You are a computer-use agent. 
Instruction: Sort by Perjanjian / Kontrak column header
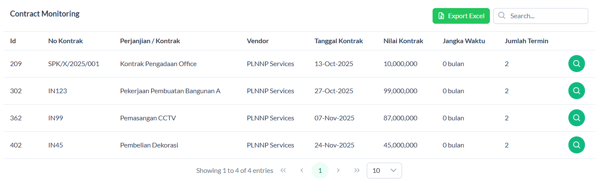tap(150, 41)
